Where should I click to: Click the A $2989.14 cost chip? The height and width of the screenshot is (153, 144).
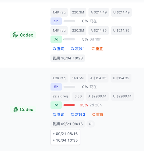97,96
